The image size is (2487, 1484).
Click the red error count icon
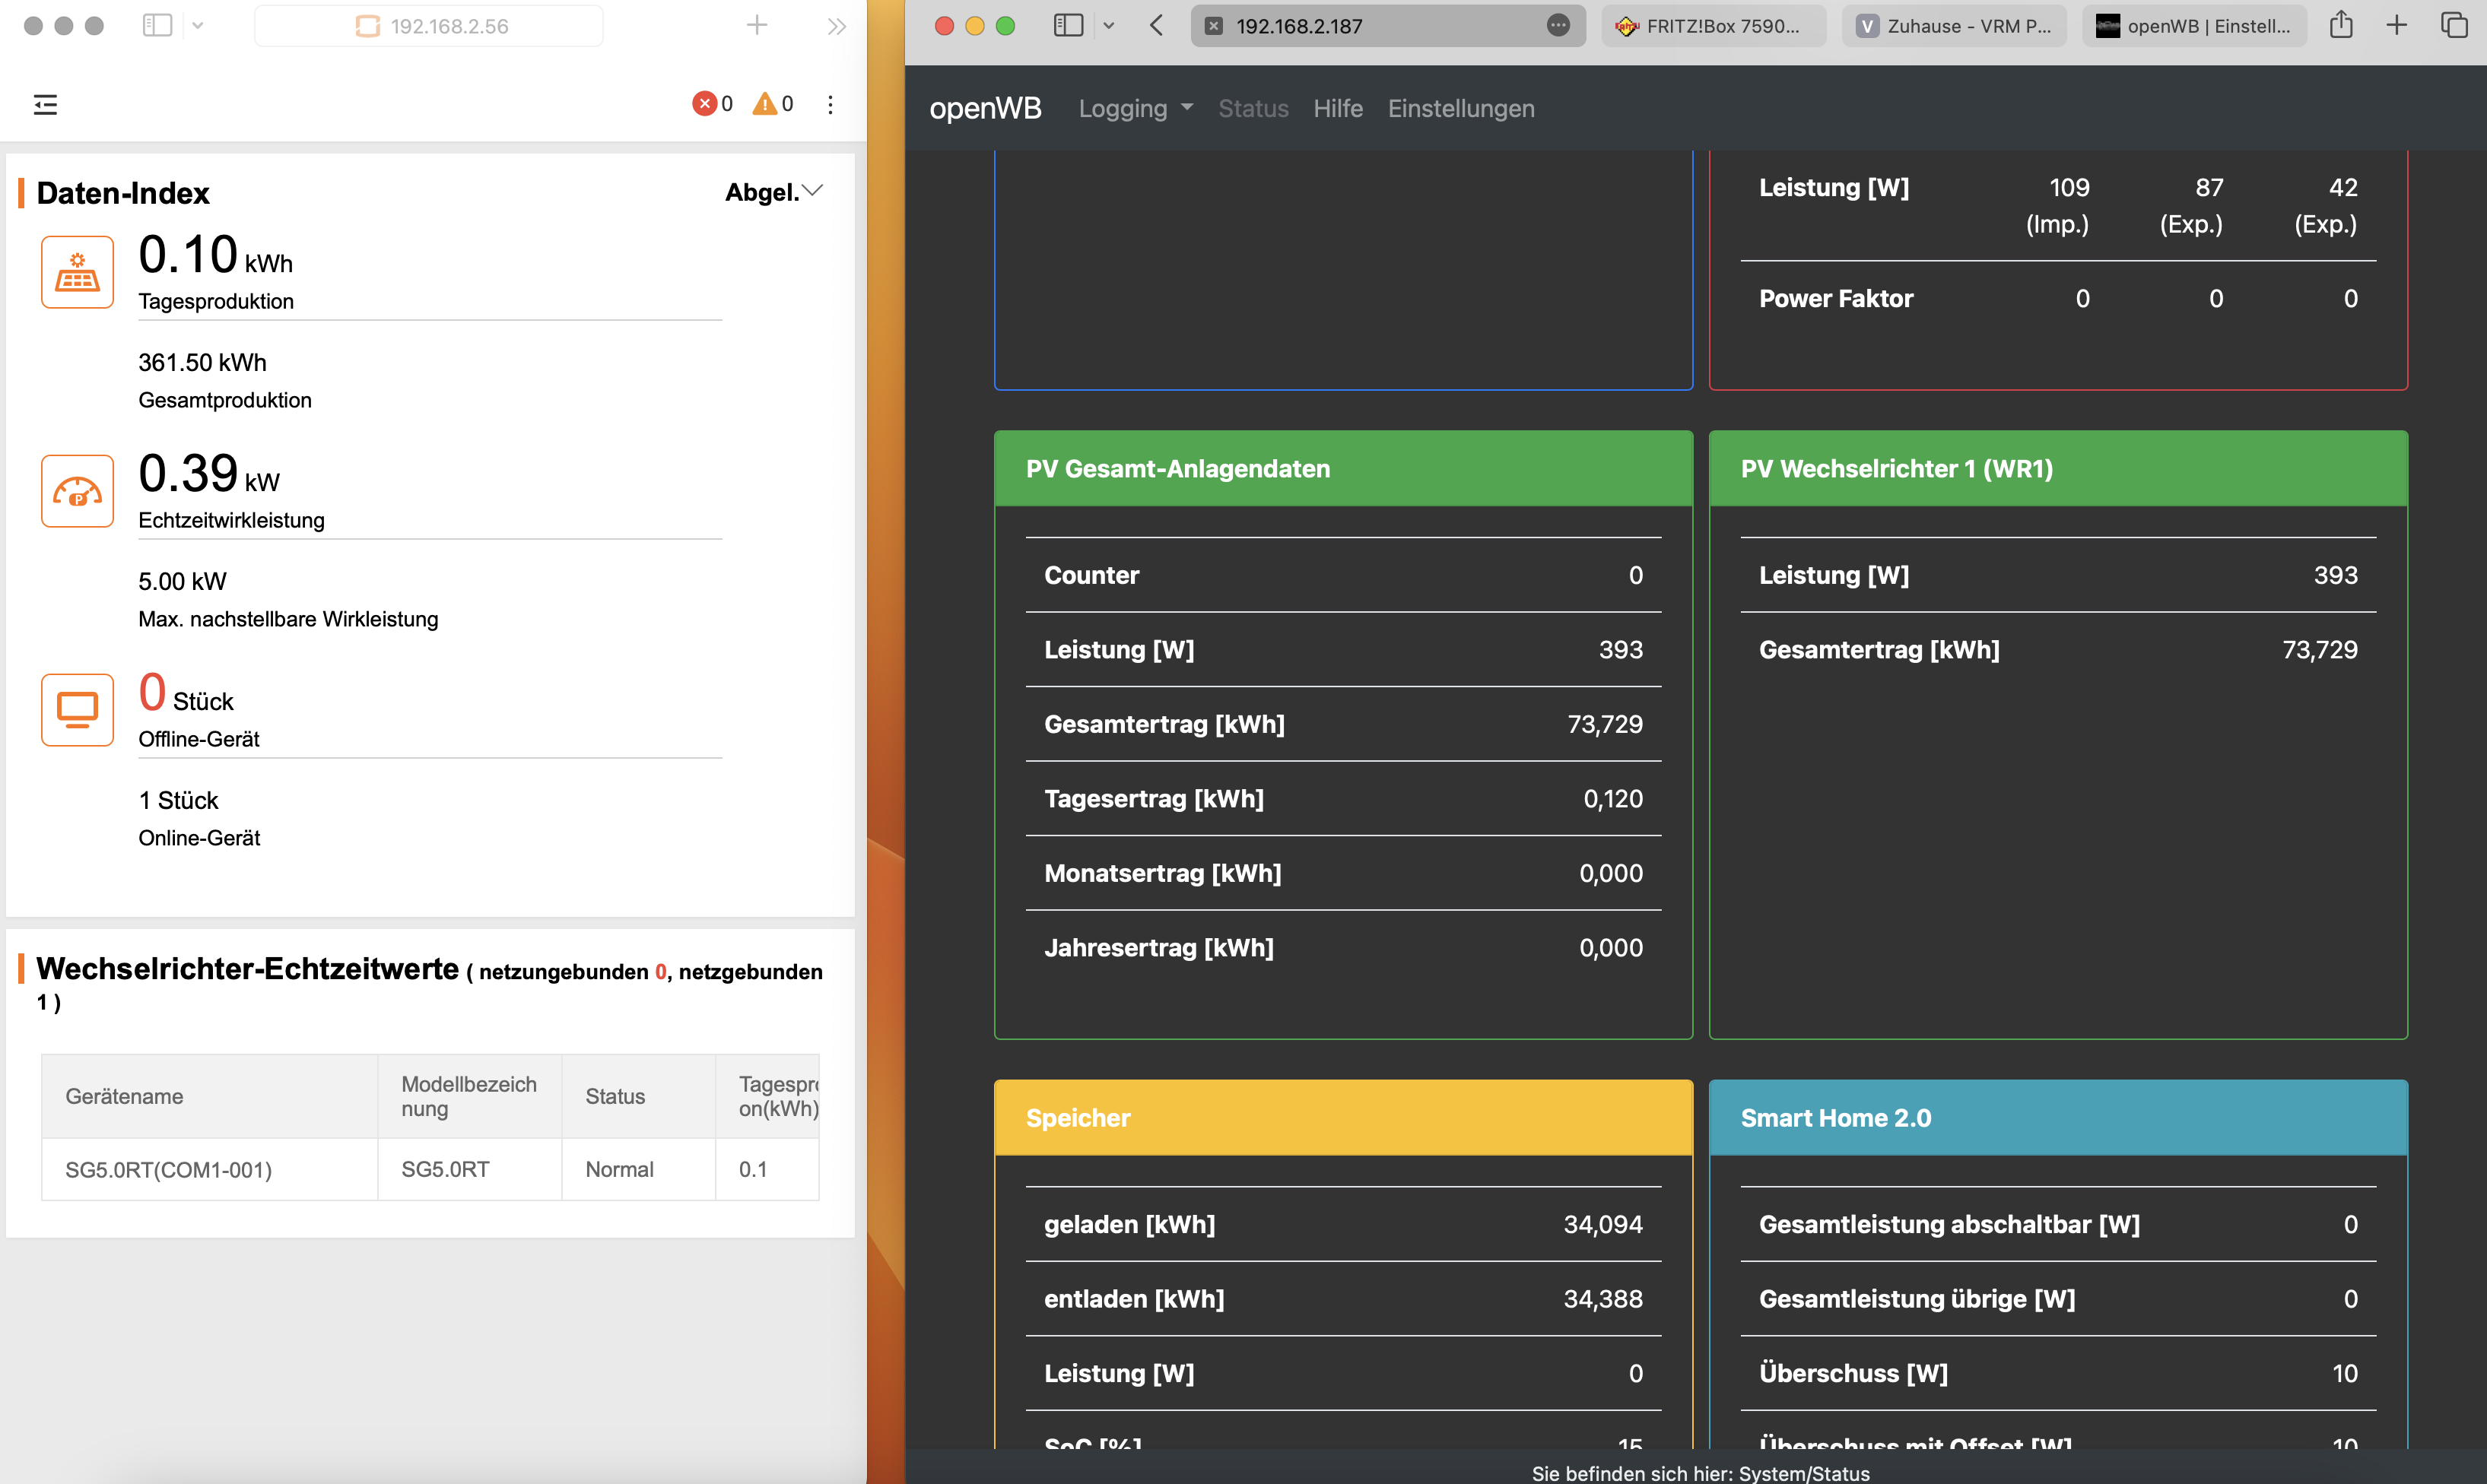click(704, 104)
